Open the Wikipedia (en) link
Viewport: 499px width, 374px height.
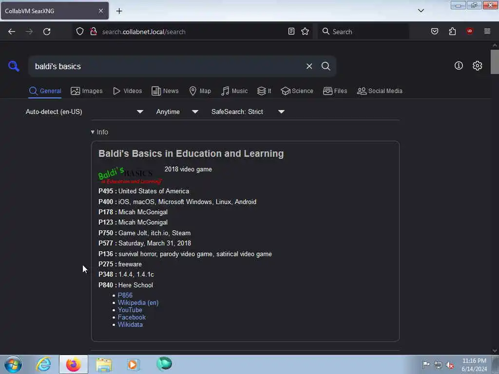[x=138, y=302]
